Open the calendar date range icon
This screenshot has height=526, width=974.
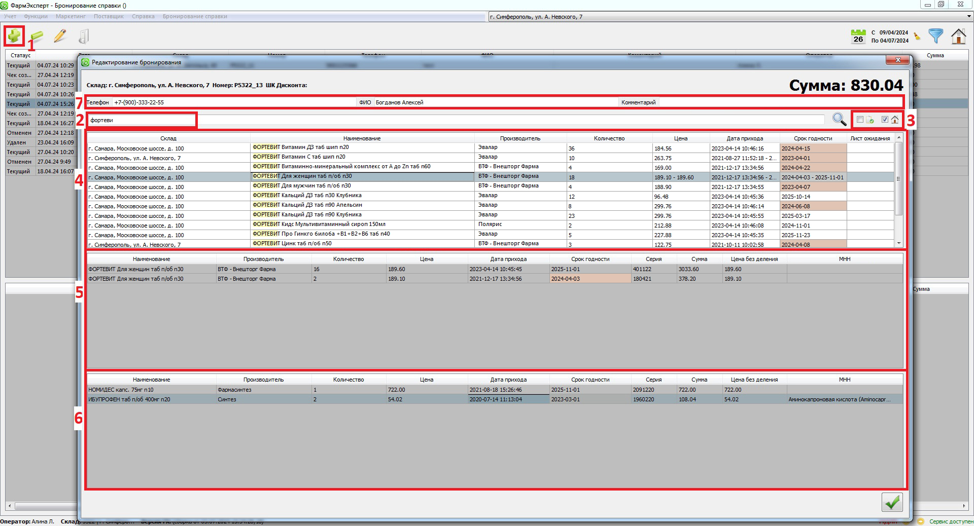[x=858, y=36]
